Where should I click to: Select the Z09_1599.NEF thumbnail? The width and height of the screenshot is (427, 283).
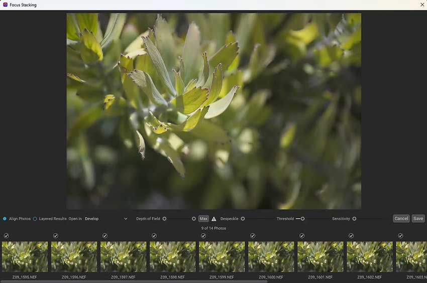pyautogui.click(x=222, y=256)
